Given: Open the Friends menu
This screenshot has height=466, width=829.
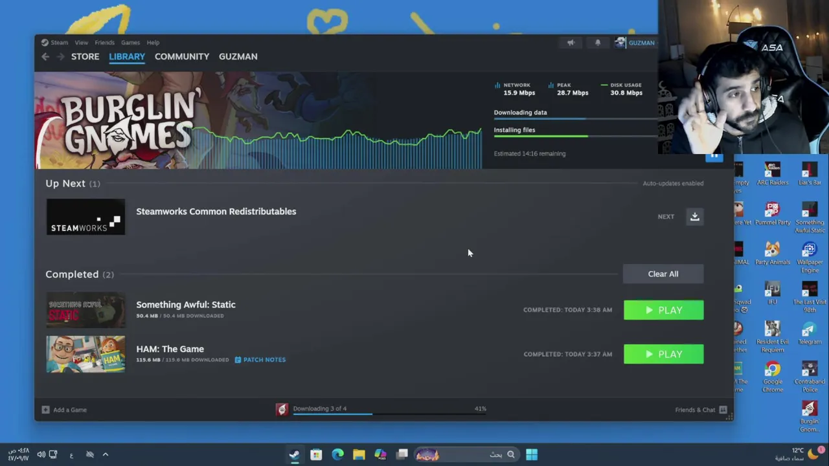Looking at the screenshot, I should 104,43.
